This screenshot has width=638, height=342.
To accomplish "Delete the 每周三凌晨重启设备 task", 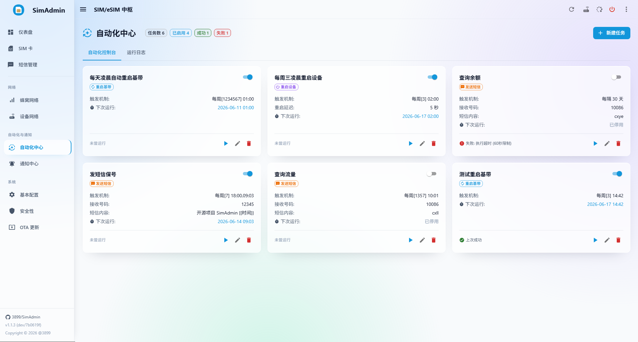I will 434,143.
